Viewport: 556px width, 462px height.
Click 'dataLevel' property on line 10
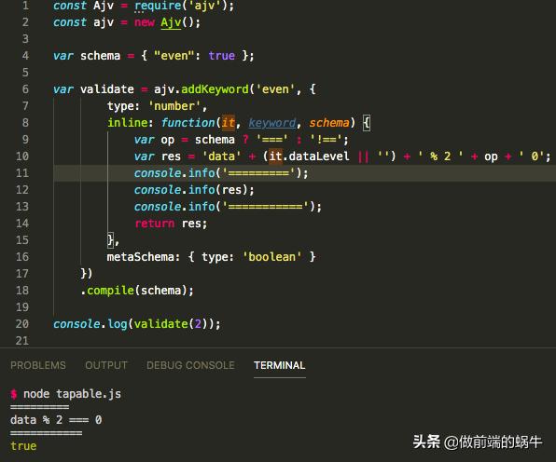[319, 156]
